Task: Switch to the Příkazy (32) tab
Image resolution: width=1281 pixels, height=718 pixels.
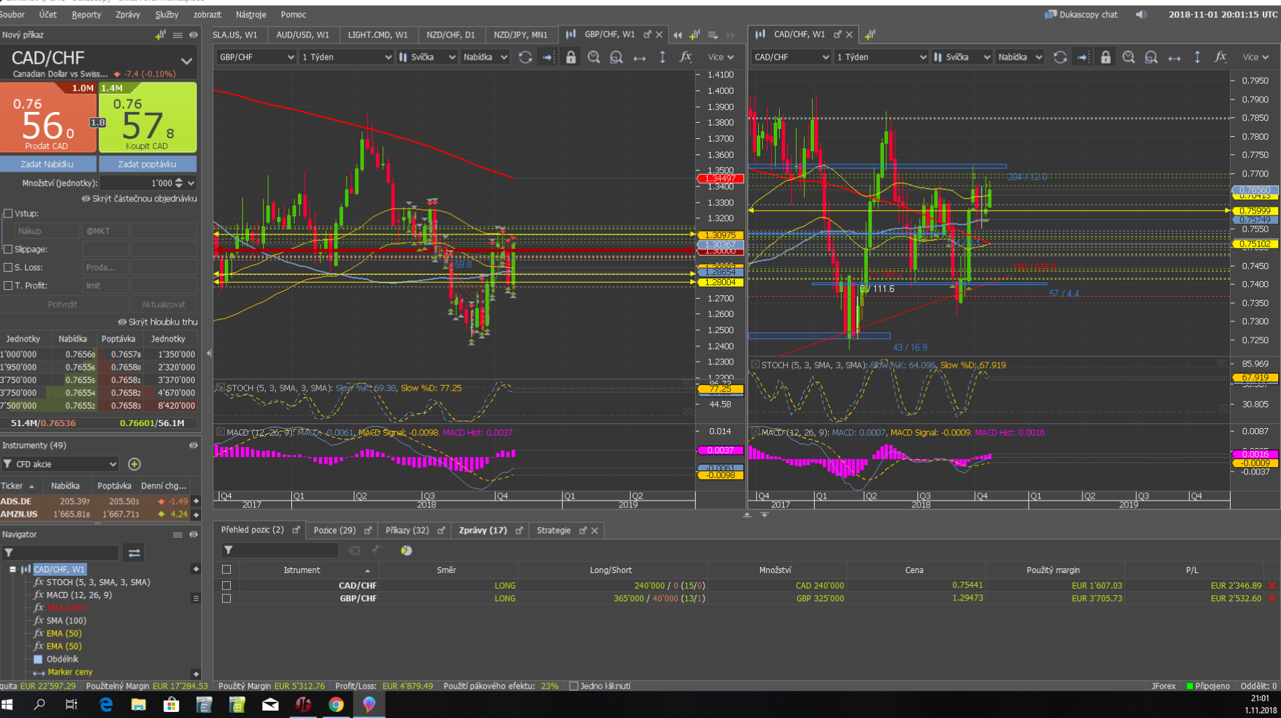Action: pos(407,530)
